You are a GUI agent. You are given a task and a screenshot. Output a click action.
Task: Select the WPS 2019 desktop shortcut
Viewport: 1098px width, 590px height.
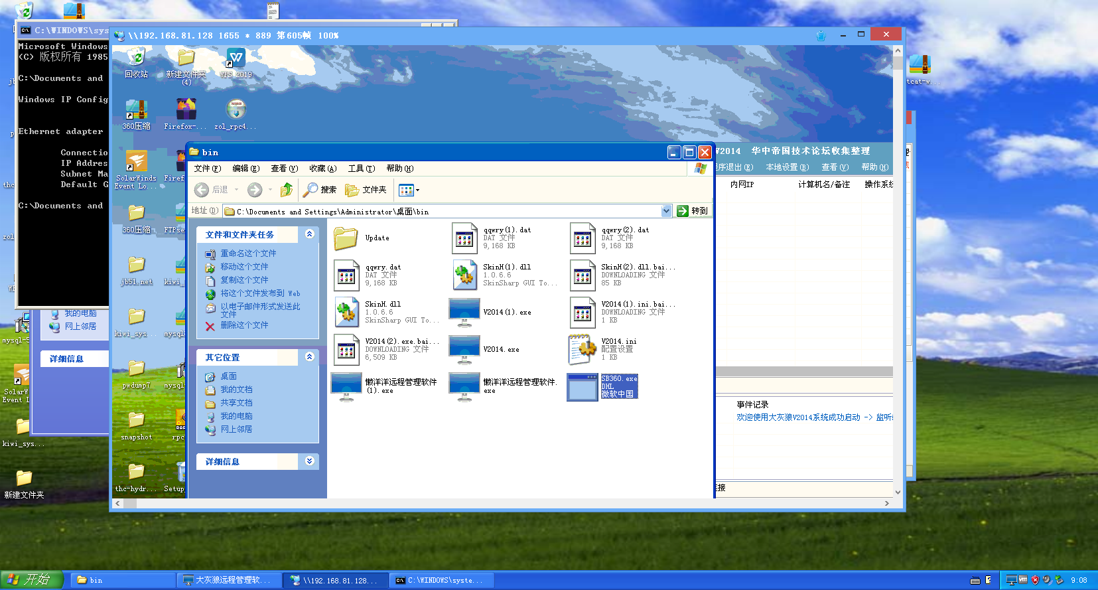tap(236, 64)
